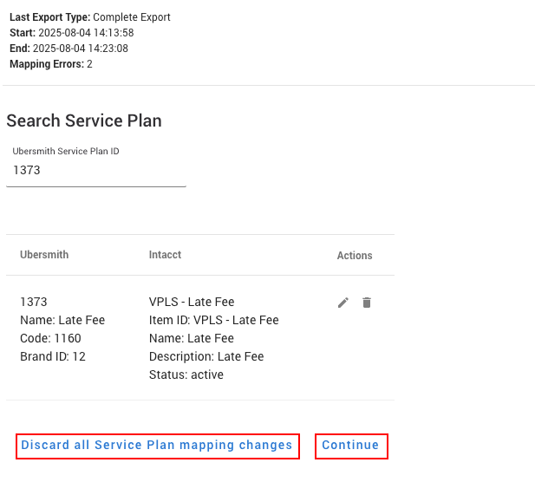Click the Continue button

pyautogui.click(x=351, y=446)
